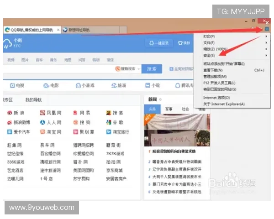Switch to the second browser tab

(x=90, y=30)
